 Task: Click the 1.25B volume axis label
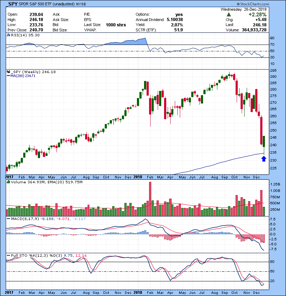(x=275, y=184)
